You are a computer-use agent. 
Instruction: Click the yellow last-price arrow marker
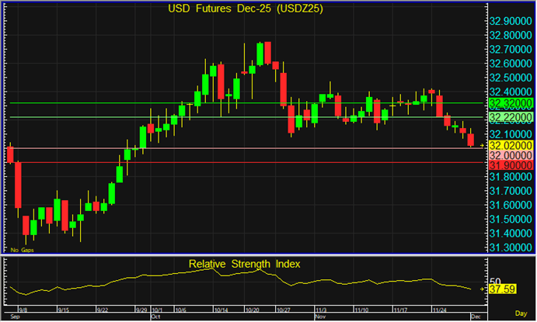(x=482, y=145)
